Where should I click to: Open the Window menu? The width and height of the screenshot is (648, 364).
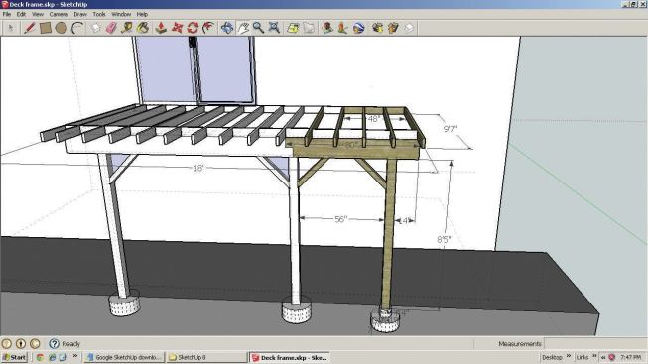(x=121, y=14)
